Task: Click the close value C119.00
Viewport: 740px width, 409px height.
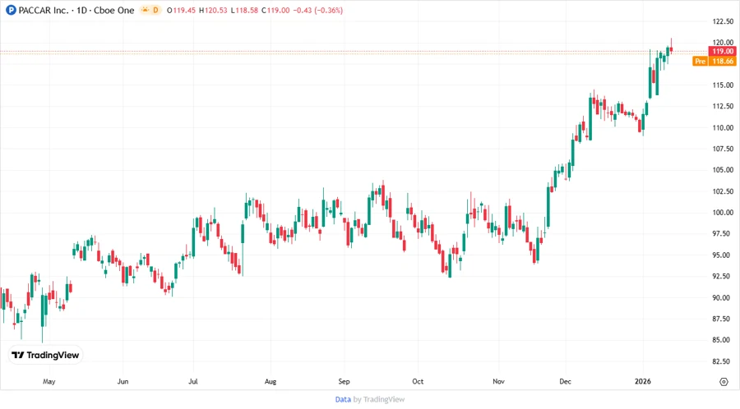Action: click(x=275, y=11)
